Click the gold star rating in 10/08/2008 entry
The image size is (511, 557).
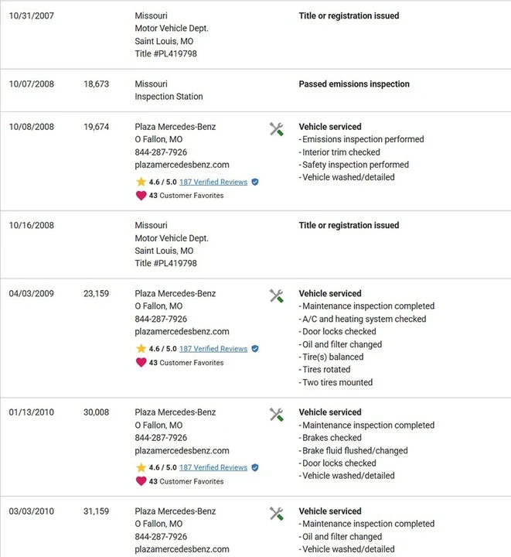[141, 182]
